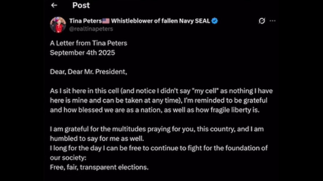The width and height of the screenshot is (323, 181).
Task: Open the three-dot more options menu
Action: pyautogui.click(x=273, y=21)
